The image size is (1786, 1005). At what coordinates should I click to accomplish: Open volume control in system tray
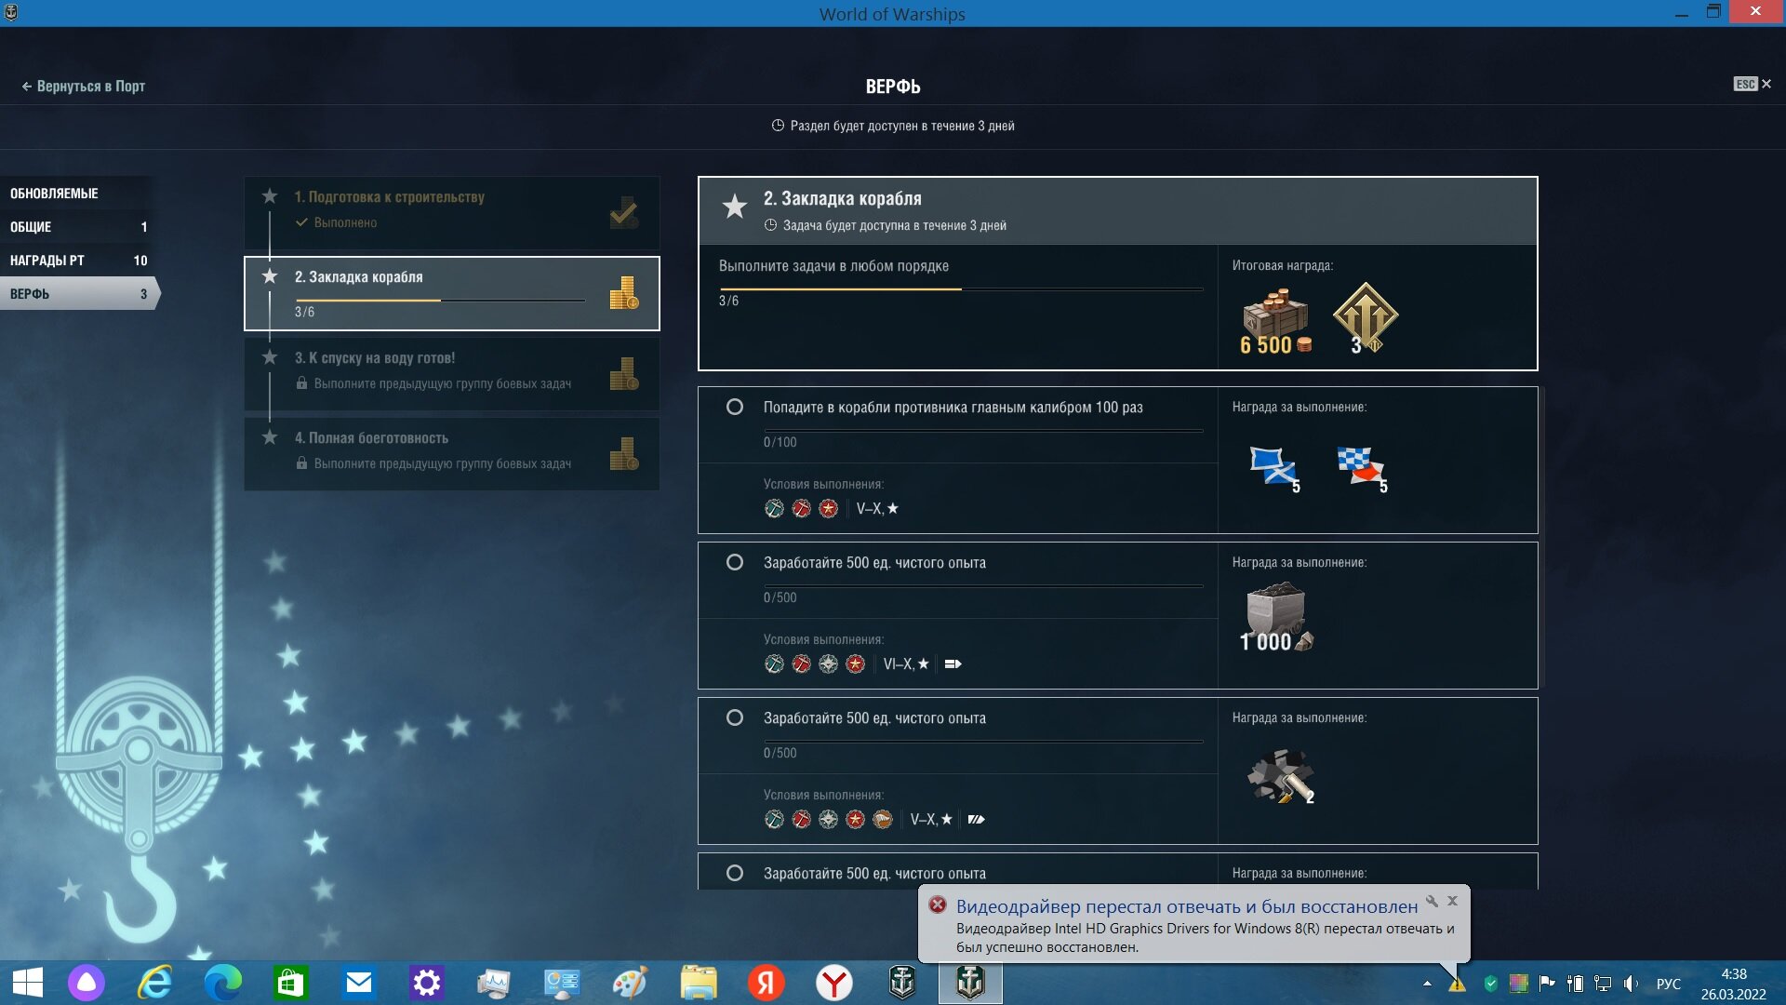click(x=1631, y=984)
